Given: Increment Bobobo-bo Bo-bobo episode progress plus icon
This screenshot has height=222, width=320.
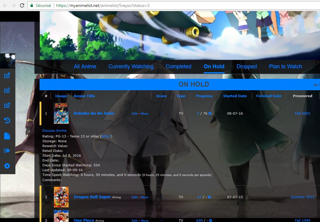Looking at the screenshot, I should tap(210, 113).
